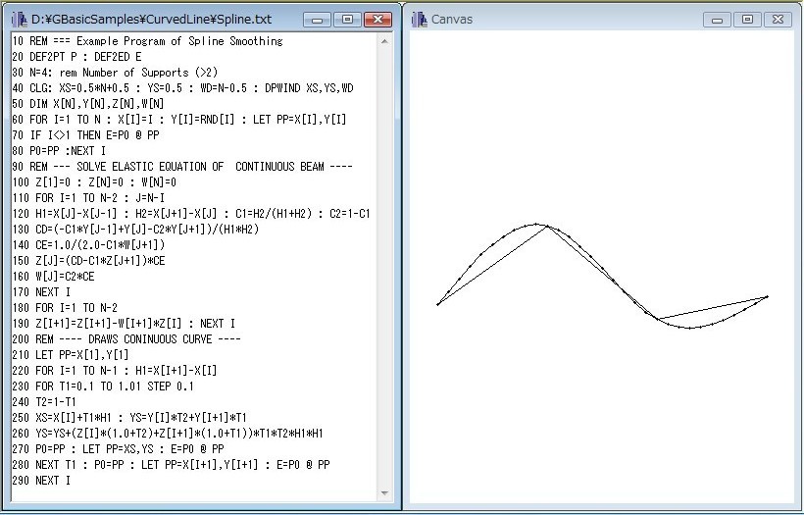This screenshot has height=515, width=804.
Task: Minimize the Spline.txt editor window
Action: coord(317,20)
